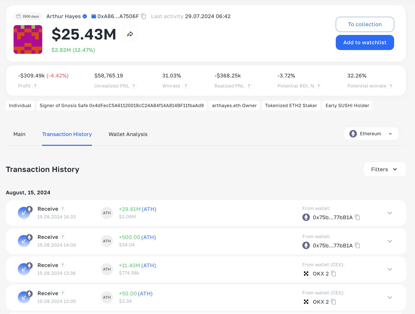Copy wallet address 0xA86...A7506F
Viewport: 415px width, 314px height.
pos(144,16)
